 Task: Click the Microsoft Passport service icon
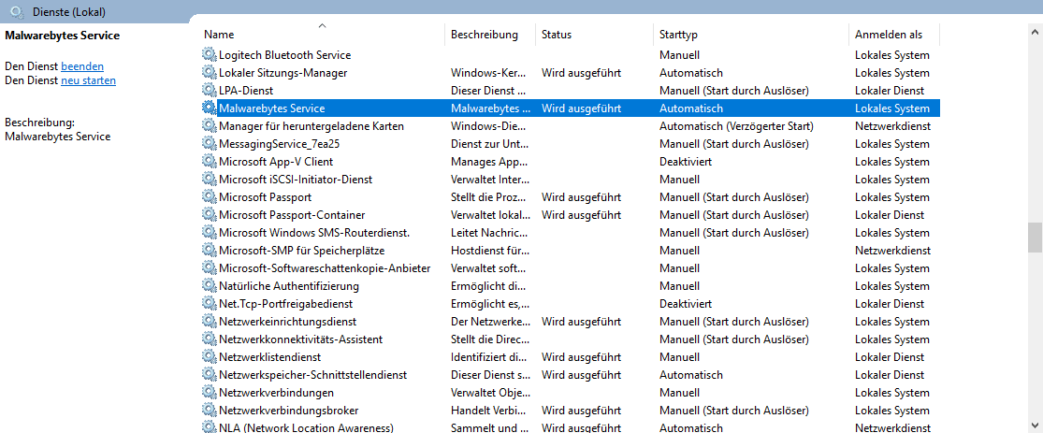click(x=209, y=197)
